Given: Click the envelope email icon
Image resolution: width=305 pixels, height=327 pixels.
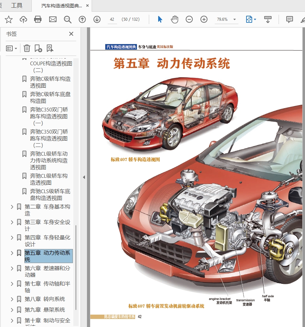Looking at the screenshot, I should click(x=53, y=19).
